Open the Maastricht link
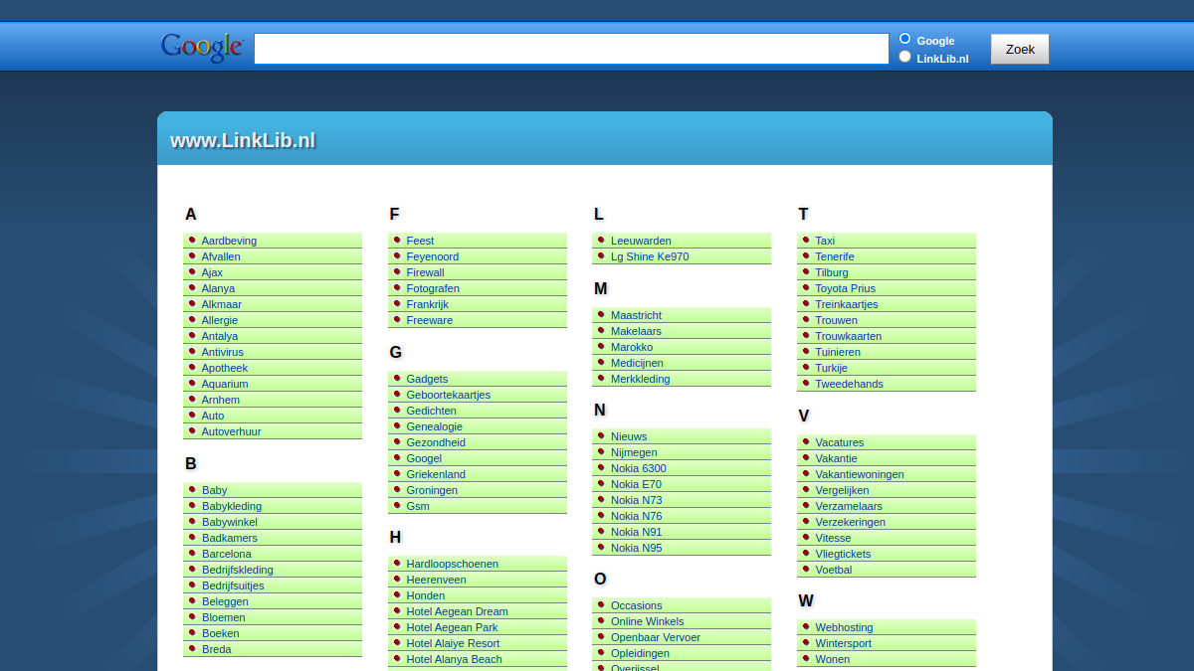The image size is (1194, 671). [x=636, y=315]
